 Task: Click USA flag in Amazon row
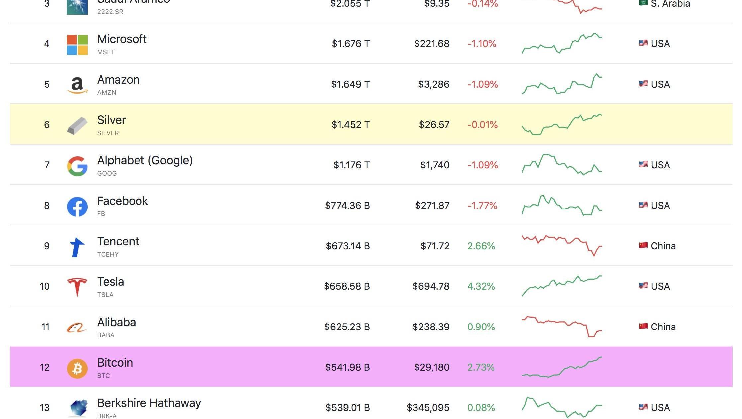643,84
